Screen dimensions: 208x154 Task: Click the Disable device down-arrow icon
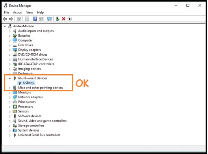coord(69,19)
